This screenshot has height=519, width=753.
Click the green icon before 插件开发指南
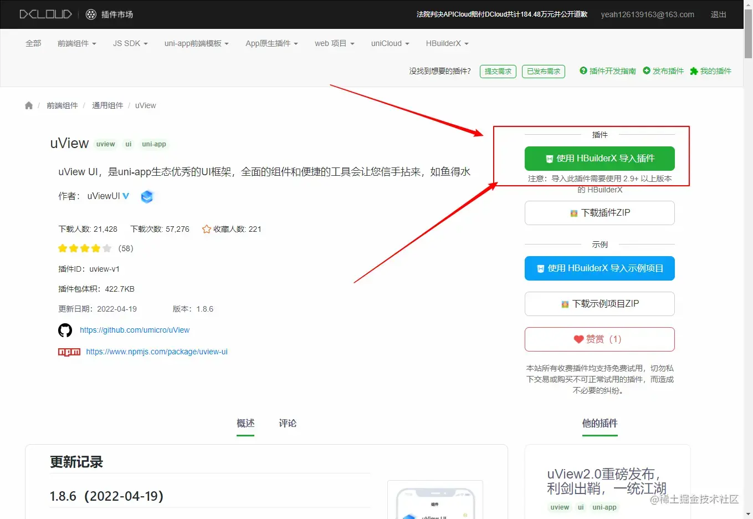[583, 71]
